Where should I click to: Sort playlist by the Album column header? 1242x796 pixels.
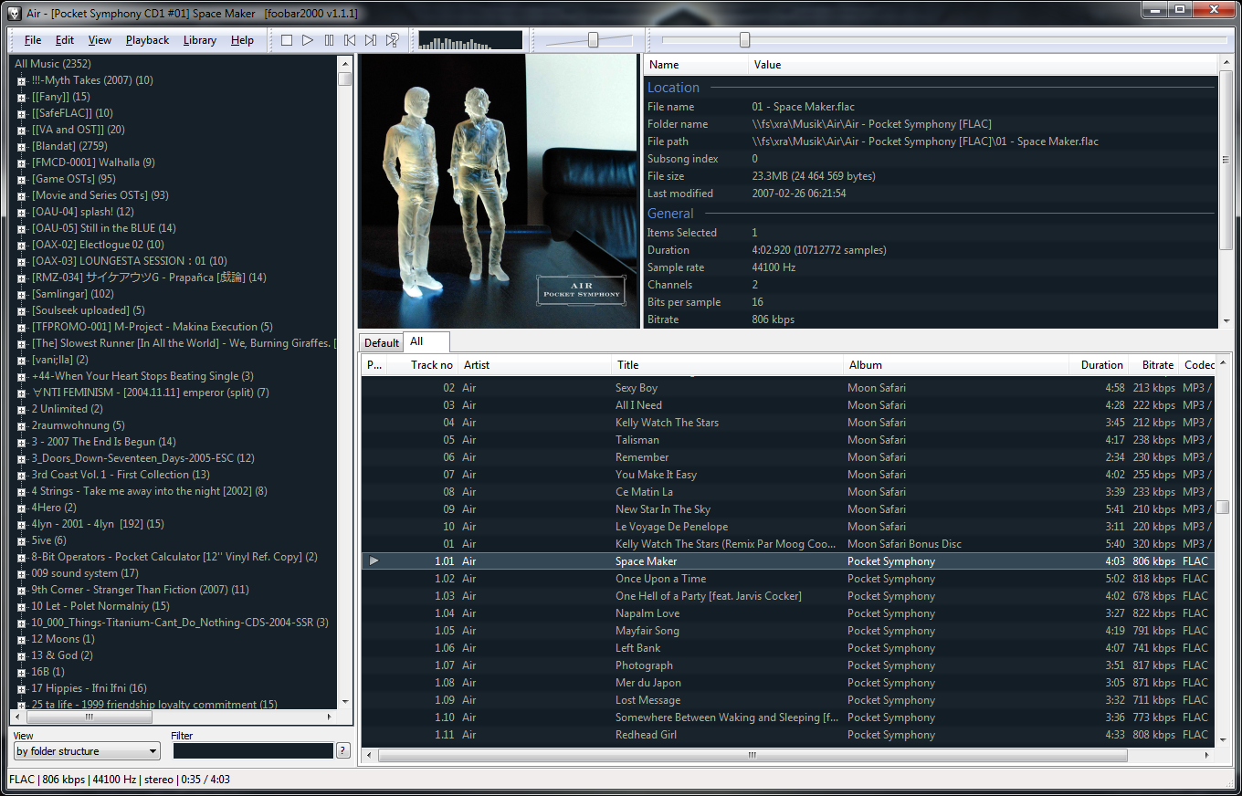[956, 365]
